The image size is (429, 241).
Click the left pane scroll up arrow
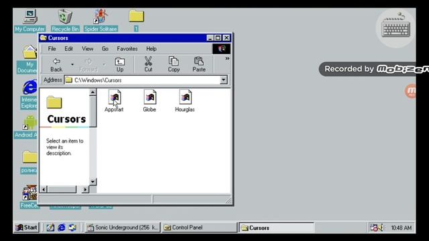coord(93,92)
